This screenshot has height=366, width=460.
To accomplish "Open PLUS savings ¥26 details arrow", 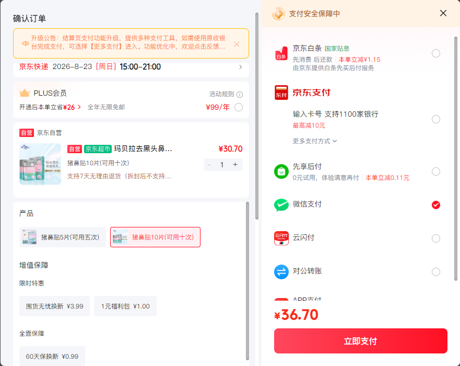I will 79,107.
